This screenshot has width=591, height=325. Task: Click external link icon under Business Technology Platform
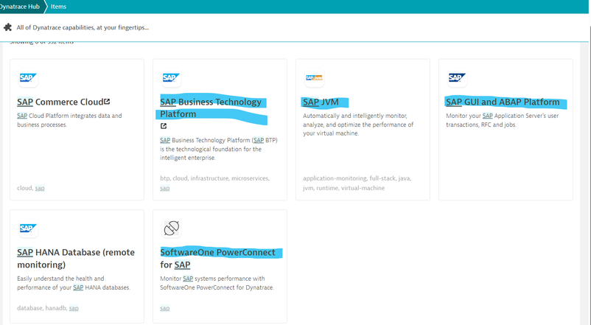click(x=164, y=126)
